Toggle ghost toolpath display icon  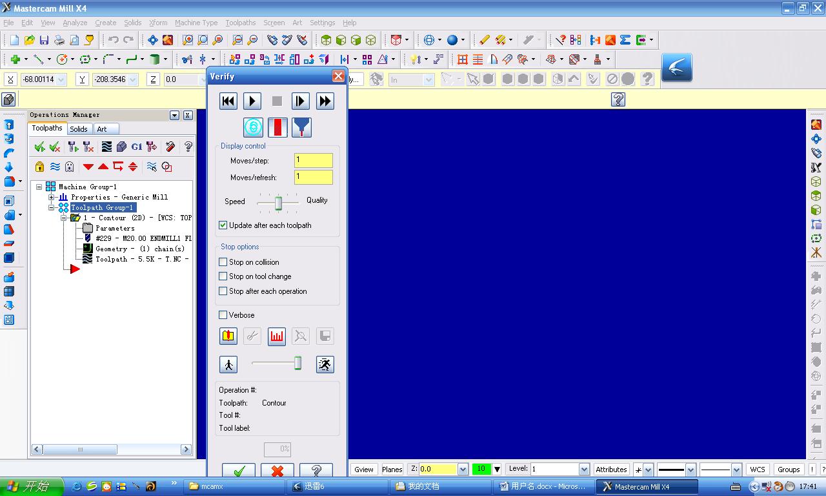click(x=70, y=167)
